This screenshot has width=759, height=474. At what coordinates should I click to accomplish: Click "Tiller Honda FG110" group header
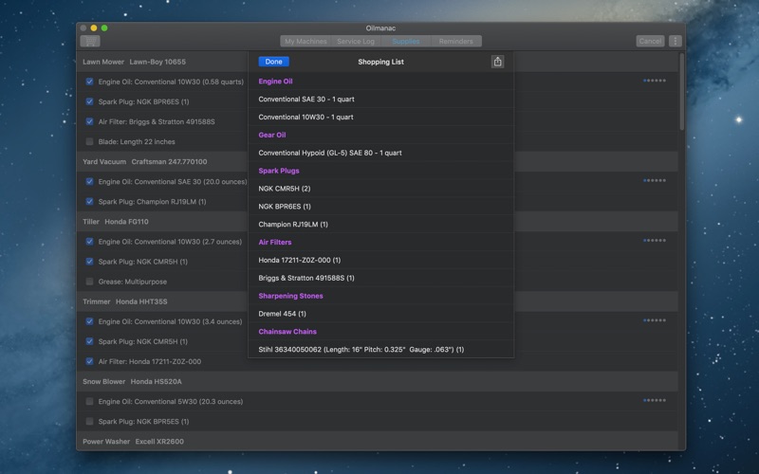(x=116, y=222)
